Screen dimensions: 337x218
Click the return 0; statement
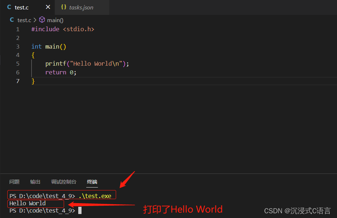[61, 73]
